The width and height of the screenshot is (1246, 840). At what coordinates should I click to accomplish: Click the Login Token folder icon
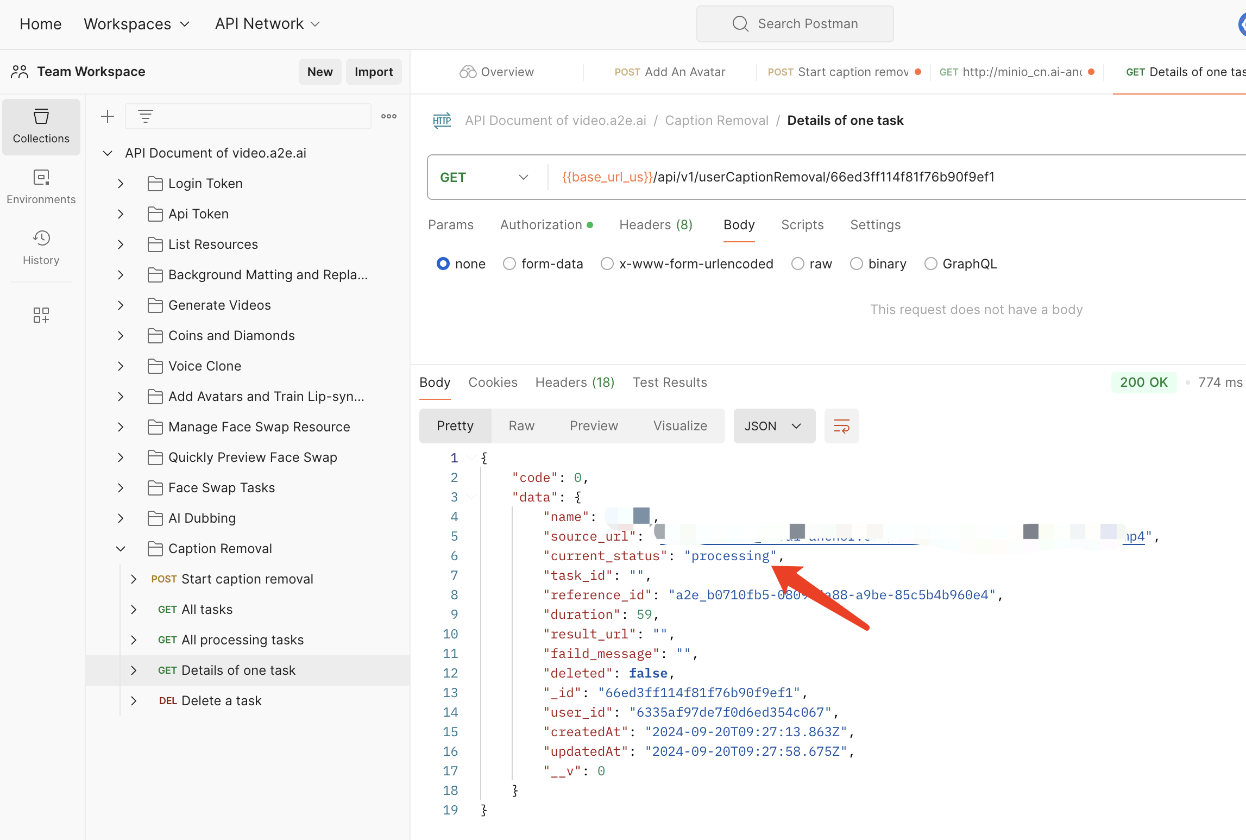click(x=155, y=184)
